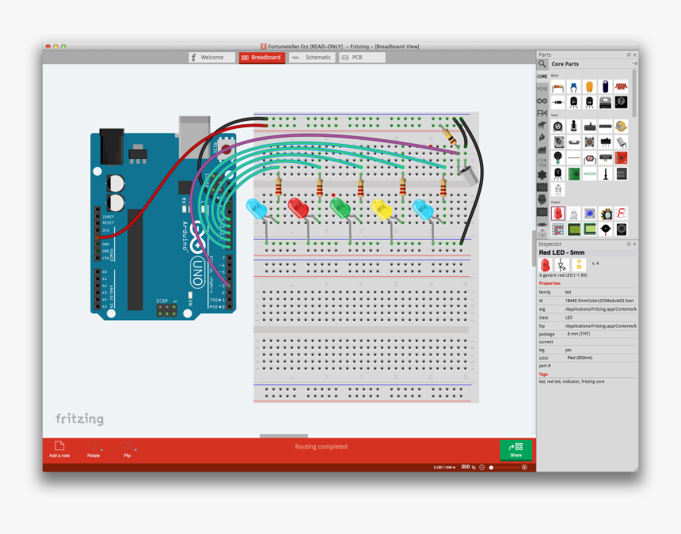
Task: Pick the red sensor breakout board part
Action: coord(621,158)
